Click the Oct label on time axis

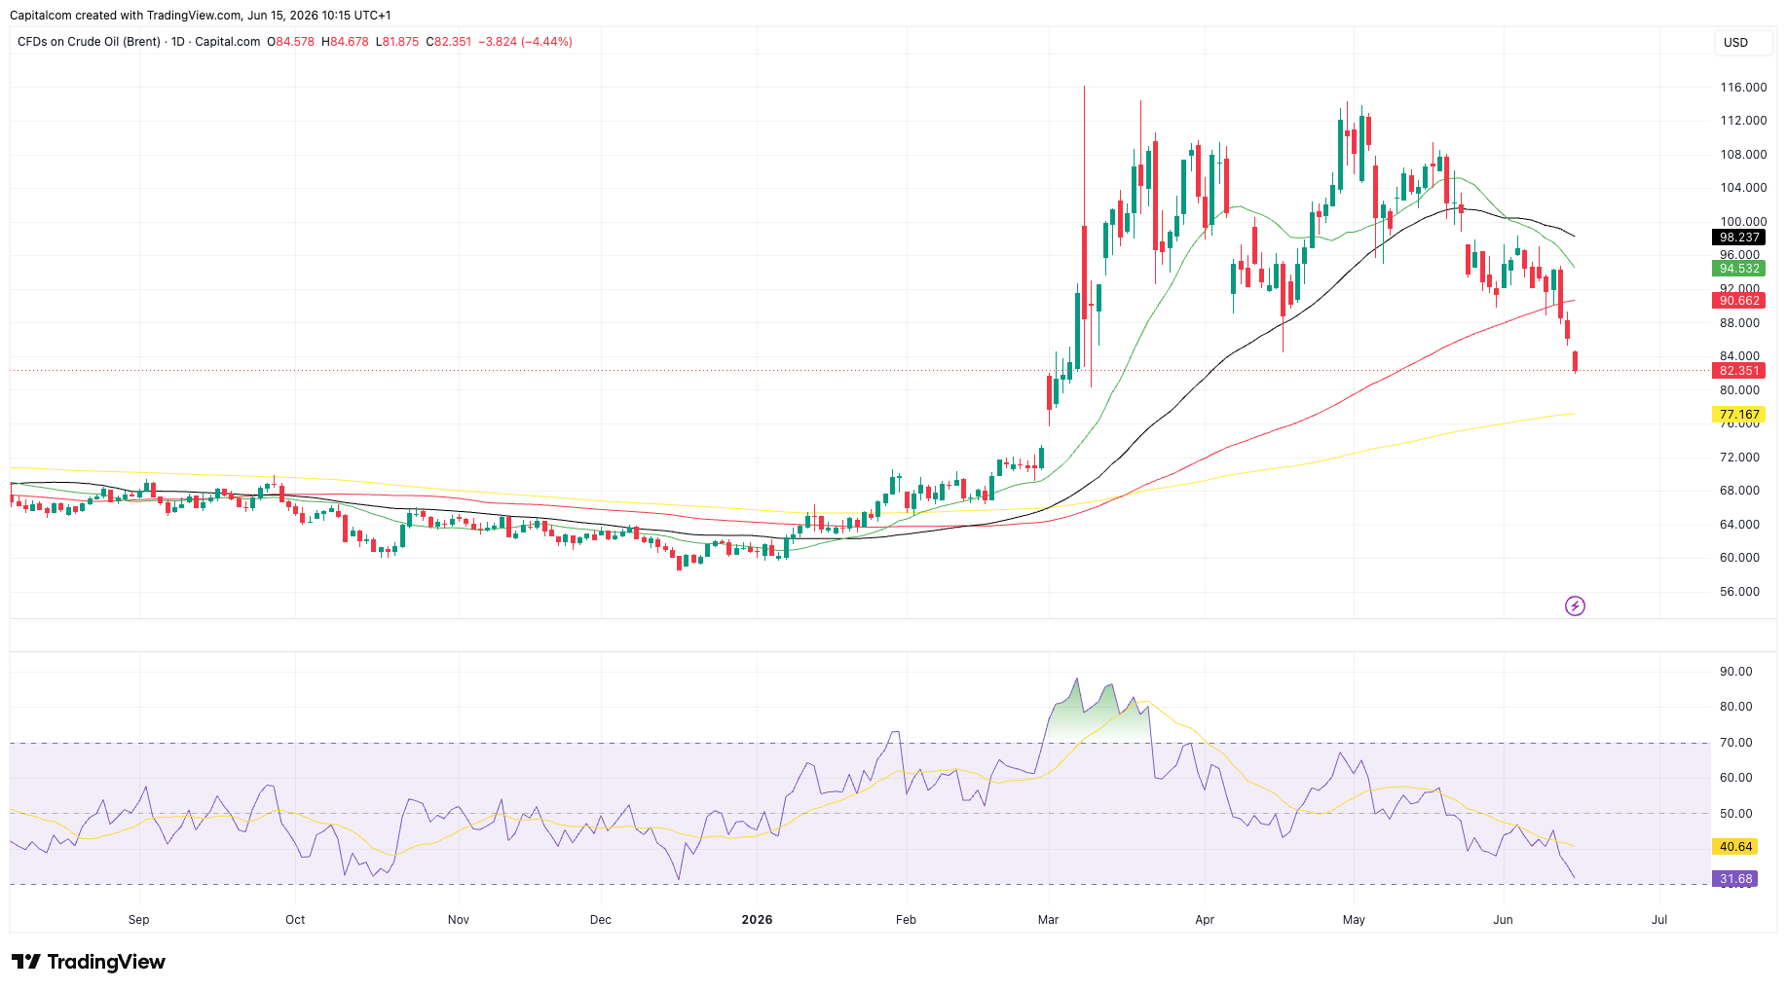[295, 920]
